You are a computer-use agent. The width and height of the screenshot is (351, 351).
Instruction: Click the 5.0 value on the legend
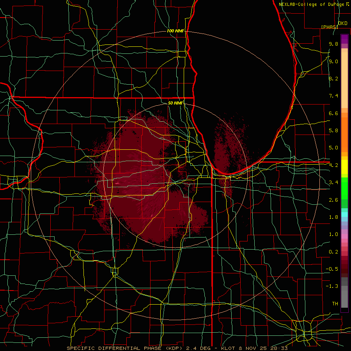click(x=333, y=148)
